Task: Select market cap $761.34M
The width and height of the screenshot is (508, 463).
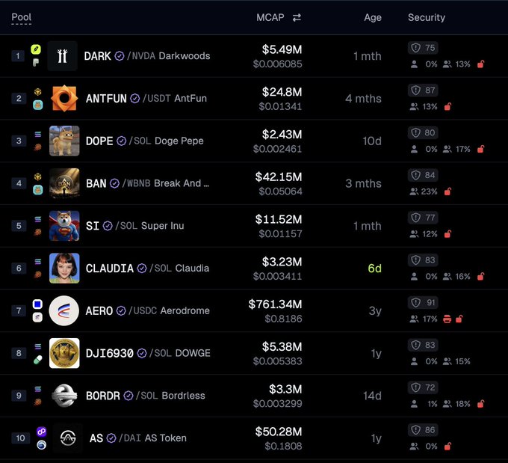Action: (275, 304)
